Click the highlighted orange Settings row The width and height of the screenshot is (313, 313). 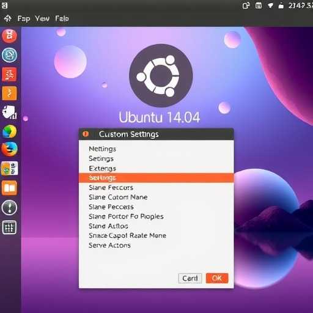156,178
